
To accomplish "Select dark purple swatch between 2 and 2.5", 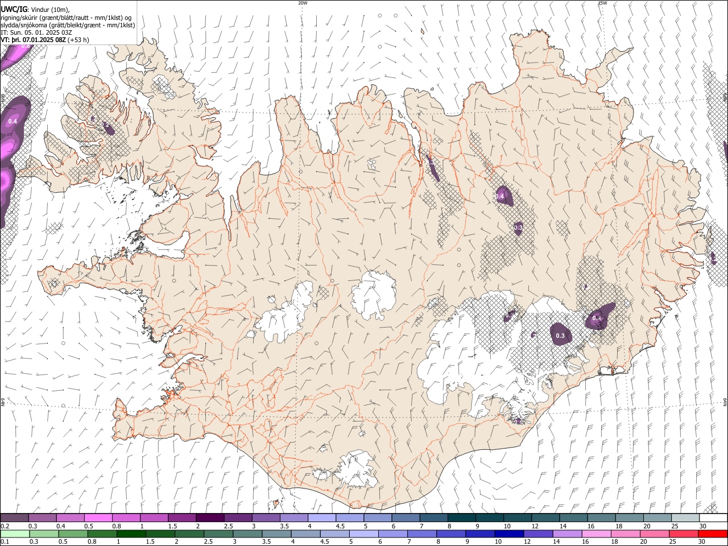I will 210,518.
